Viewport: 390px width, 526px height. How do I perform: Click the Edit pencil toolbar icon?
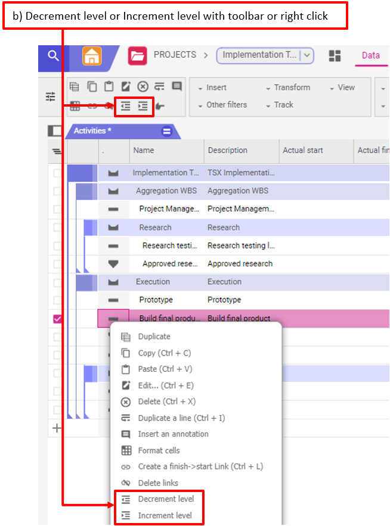(126, 87)
